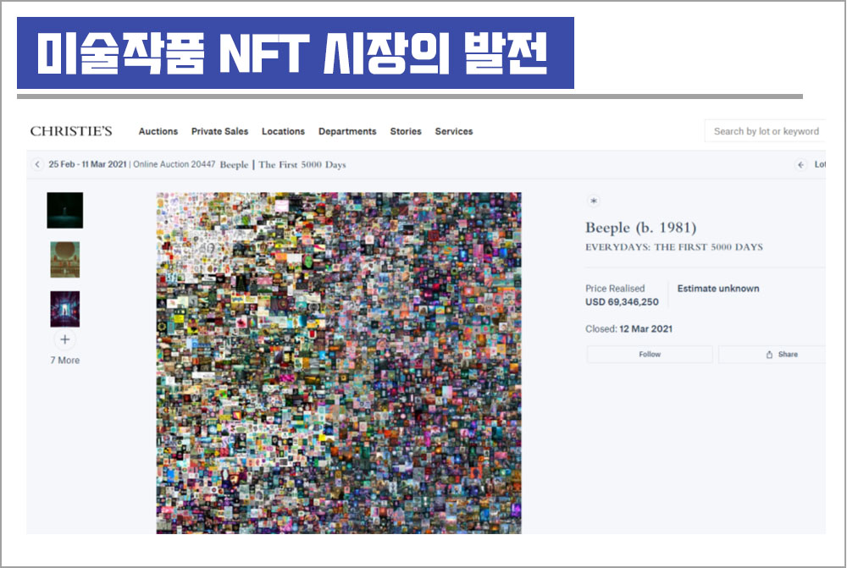Open the main Everydays collage image
This screenshot has height=568, width=847.
pos(339,363)
